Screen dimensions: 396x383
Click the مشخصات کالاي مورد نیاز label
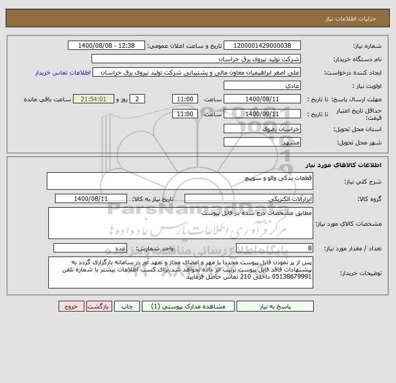coord(349,224)
